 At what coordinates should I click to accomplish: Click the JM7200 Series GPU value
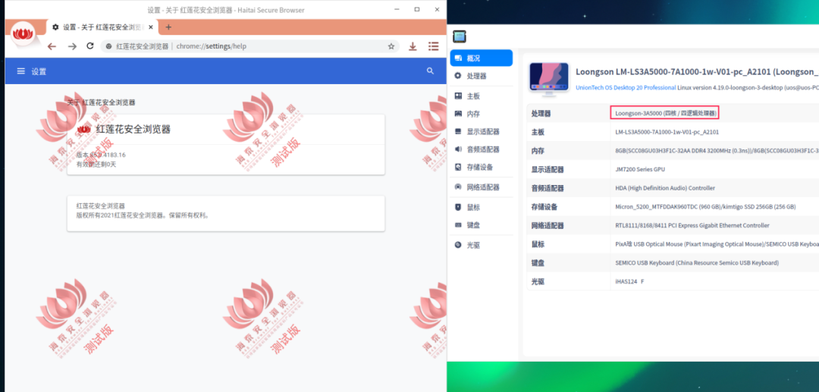[x=640, y=169]
